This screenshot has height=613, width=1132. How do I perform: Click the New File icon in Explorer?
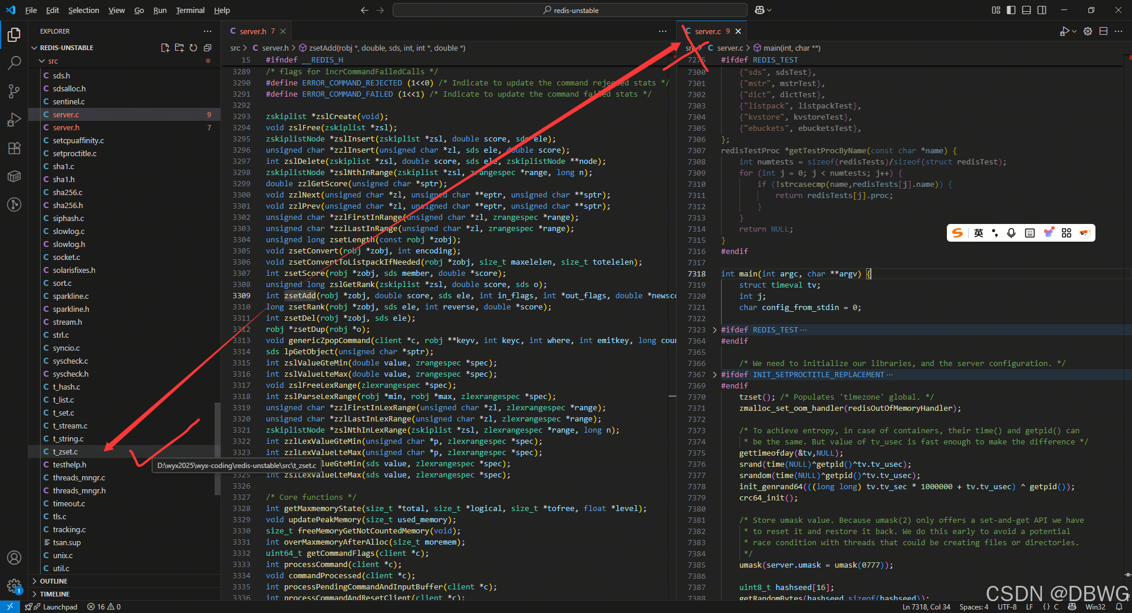pos(165,48)
